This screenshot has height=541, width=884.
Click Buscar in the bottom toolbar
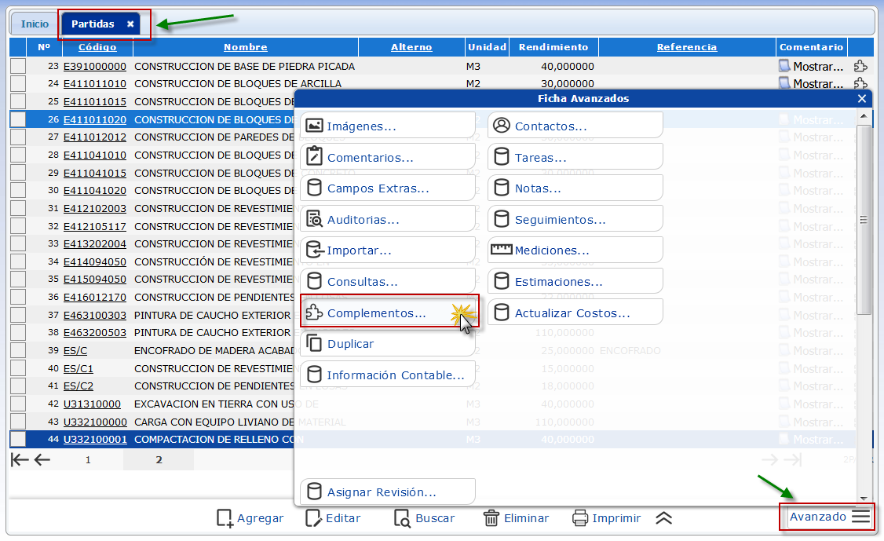(425, 518)
